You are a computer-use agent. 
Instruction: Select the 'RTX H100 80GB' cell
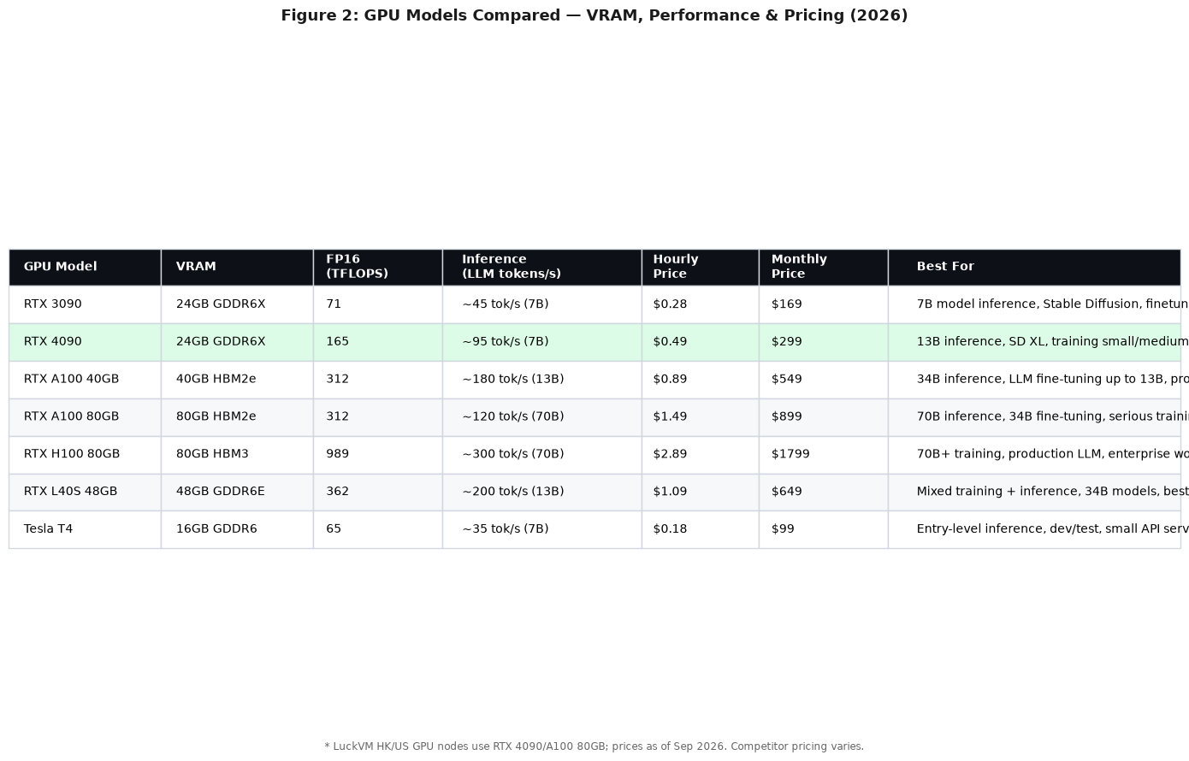pos(85,455)
